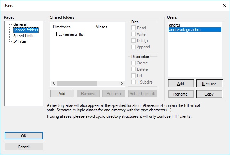
Task: Click left arrow of directories scrollbar
Action: 54,83
